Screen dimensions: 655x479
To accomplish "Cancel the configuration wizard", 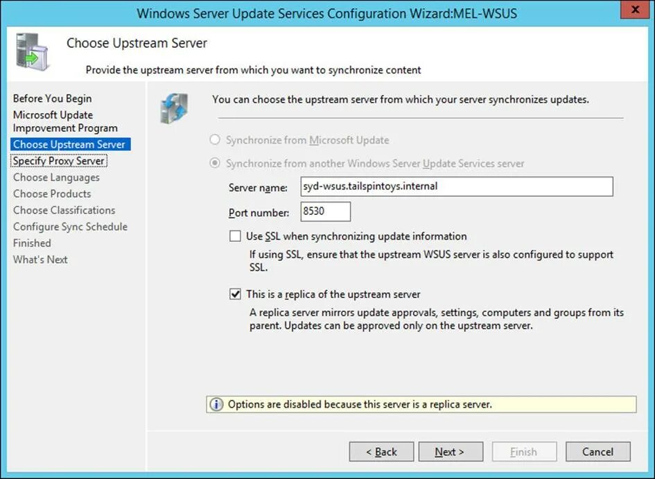I will click(x=597, y=452).
